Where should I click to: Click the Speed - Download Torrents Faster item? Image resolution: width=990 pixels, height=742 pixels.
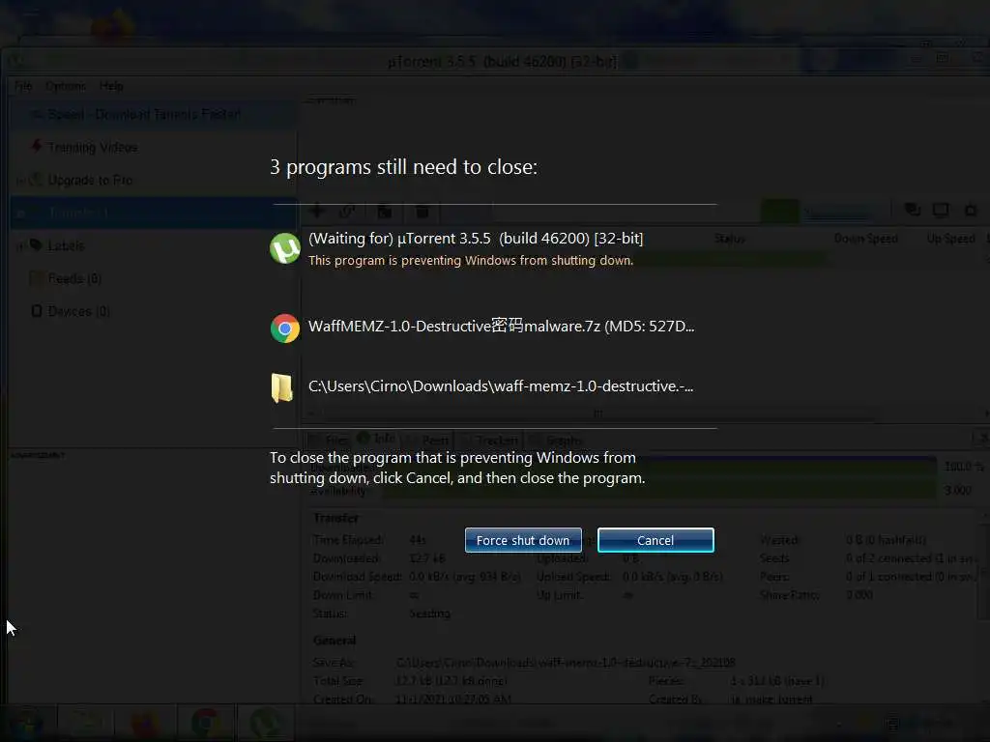(x=145, y=114)
